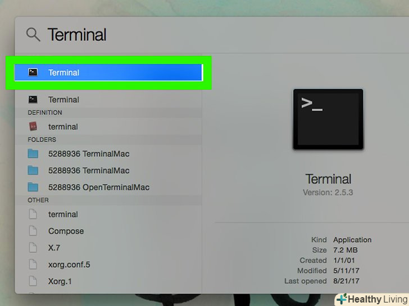This screenshot has width=409, height=306.
Task: Open the 5288936 OpenTerminalMac folder
Action: tap(108, 187)
